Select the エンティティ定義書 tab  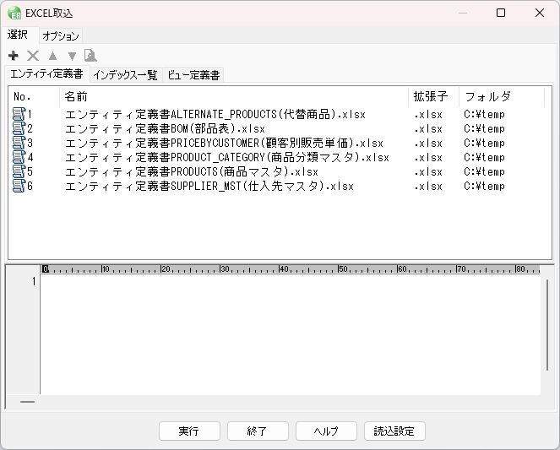46,73
